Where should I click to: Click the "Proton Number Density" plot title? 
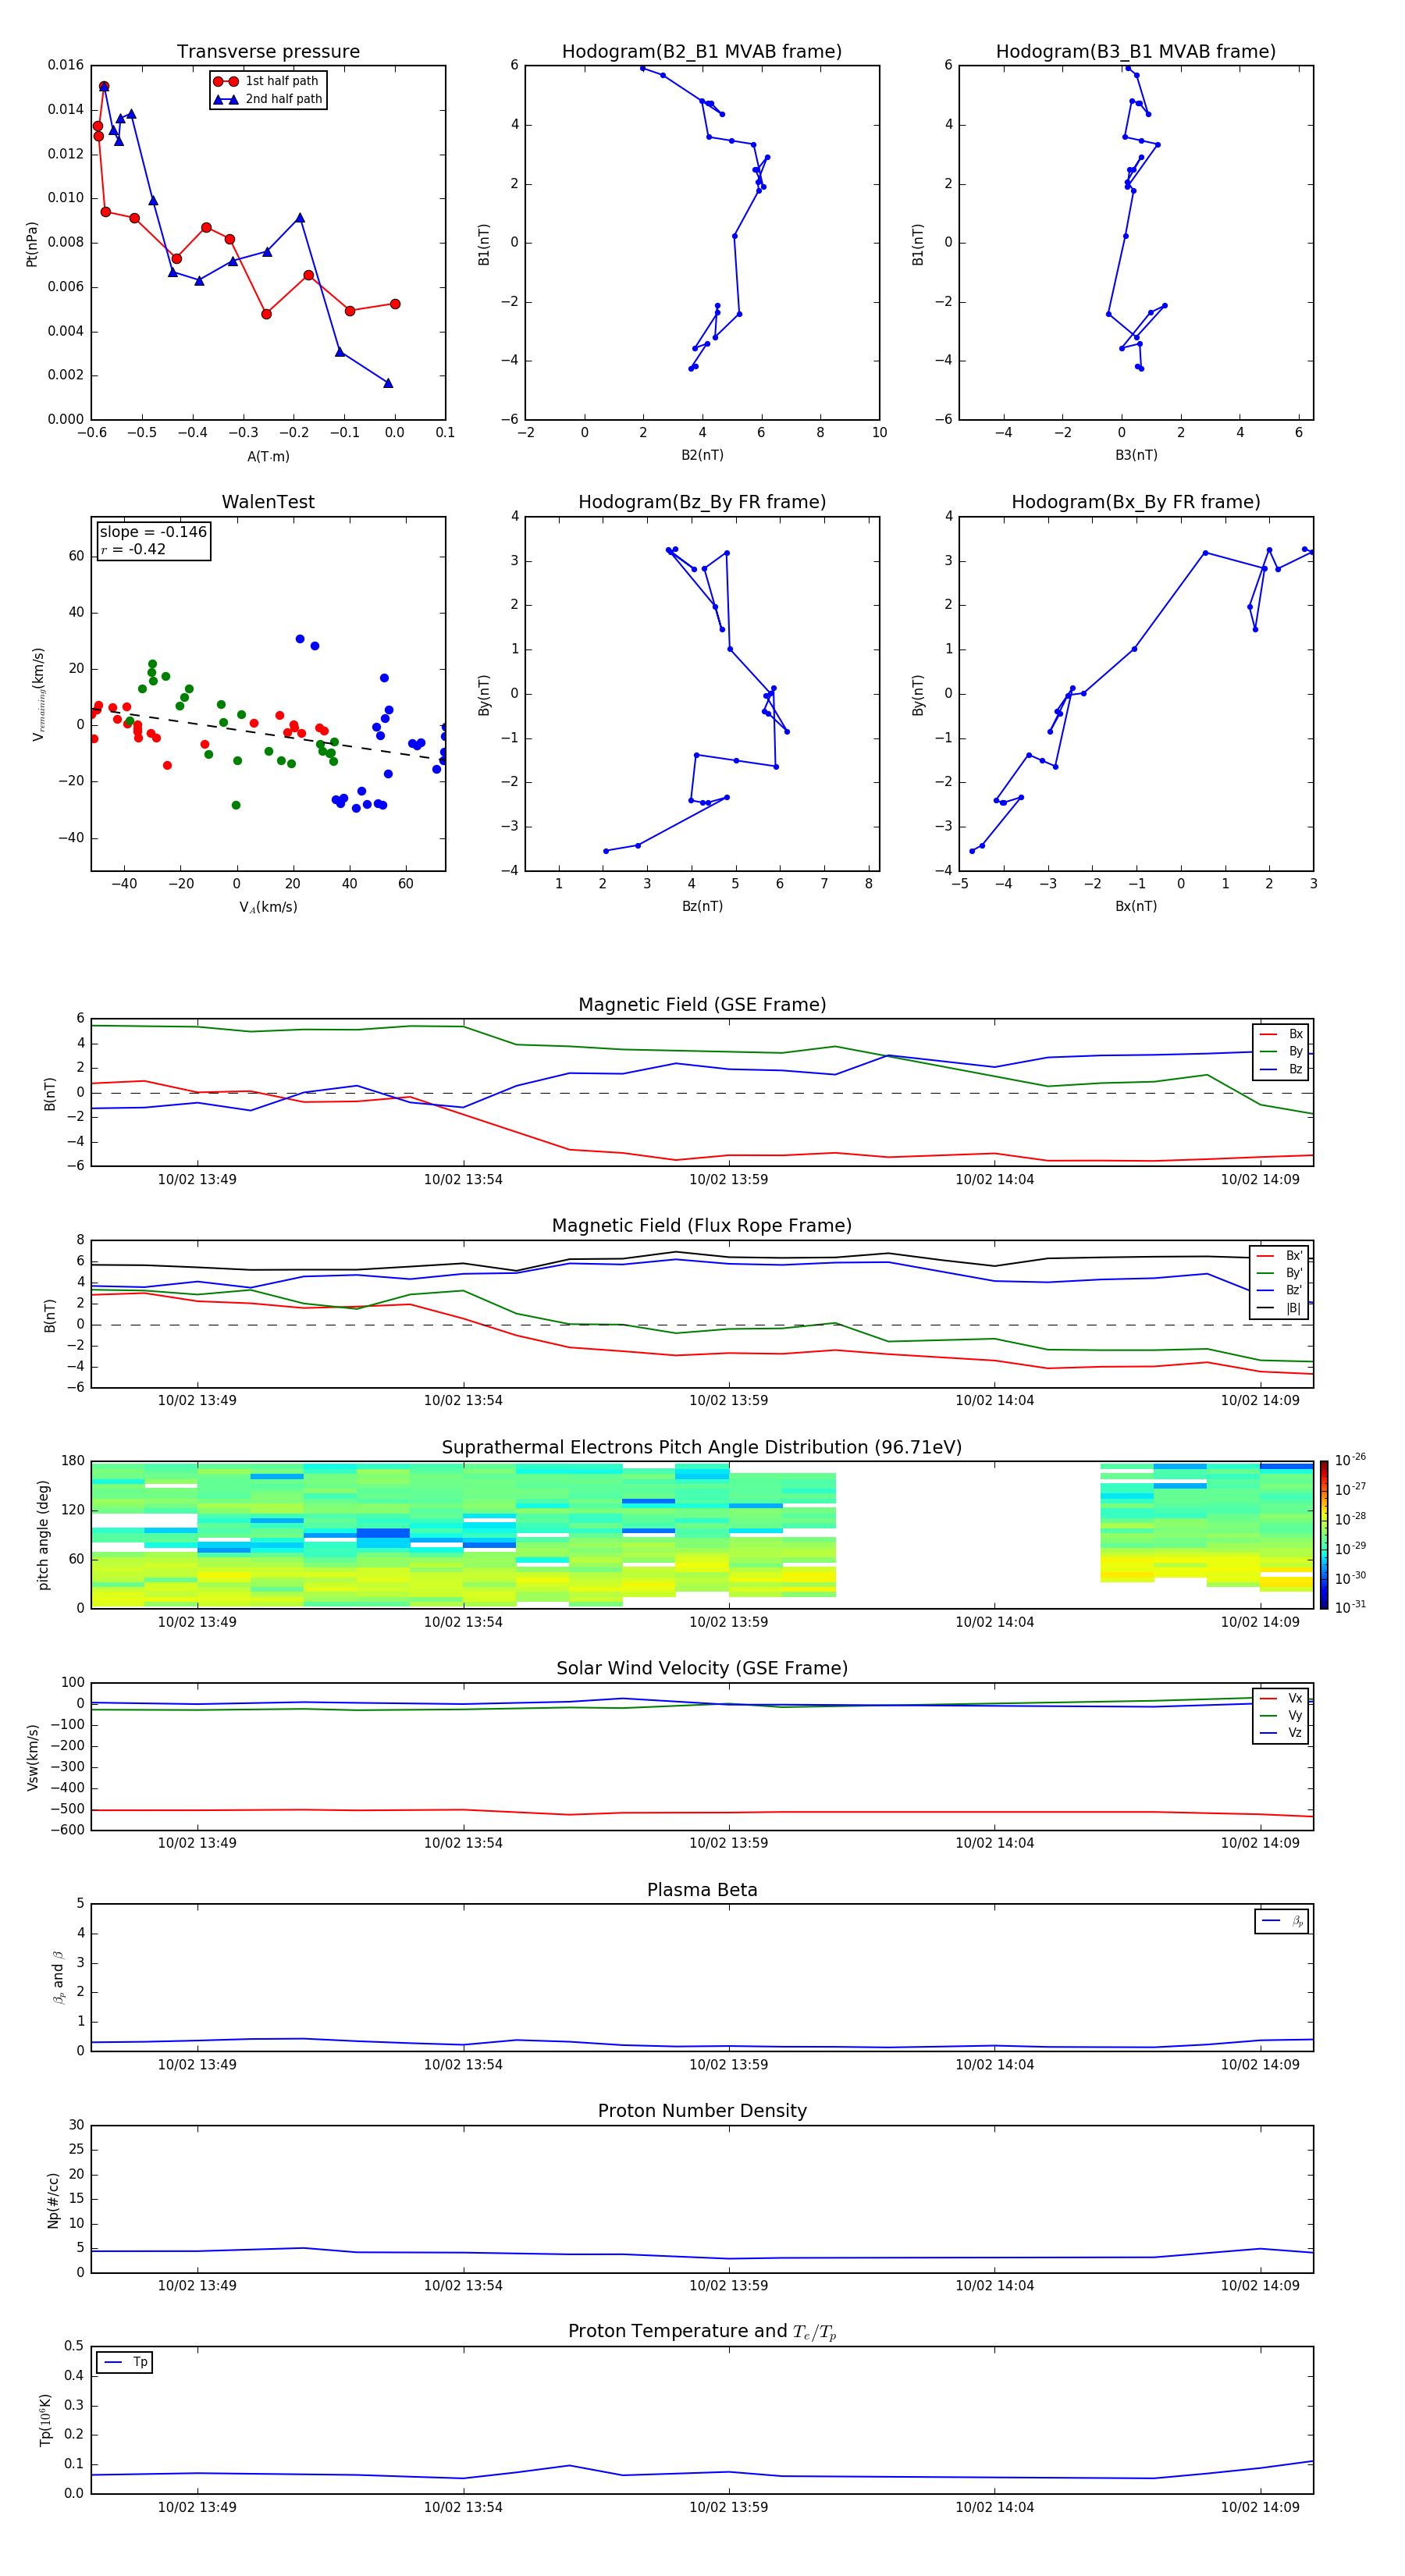tap(702, 2111)
